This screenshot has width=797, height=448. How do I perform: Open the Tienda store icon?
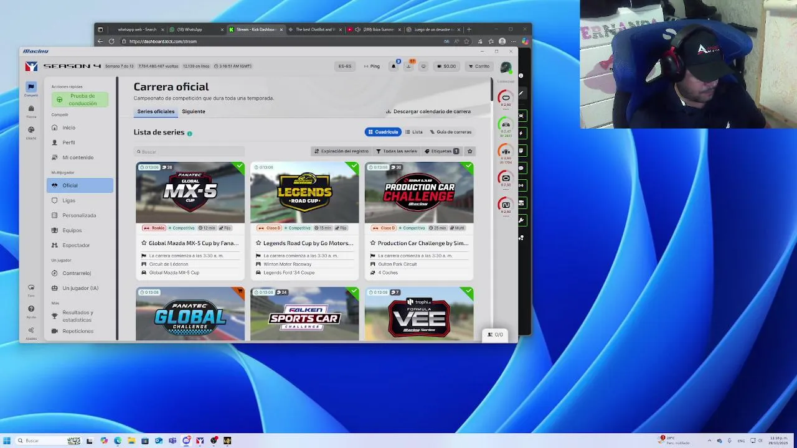(31, 109)
